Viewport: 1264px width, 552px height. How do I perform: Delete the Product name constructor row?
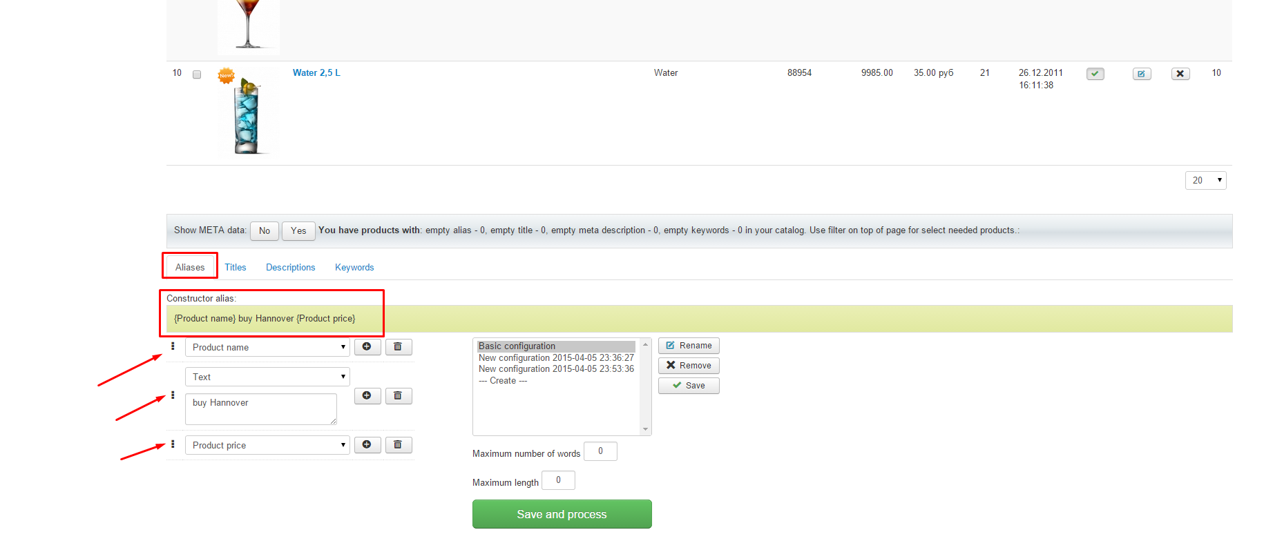coord(399,347)
